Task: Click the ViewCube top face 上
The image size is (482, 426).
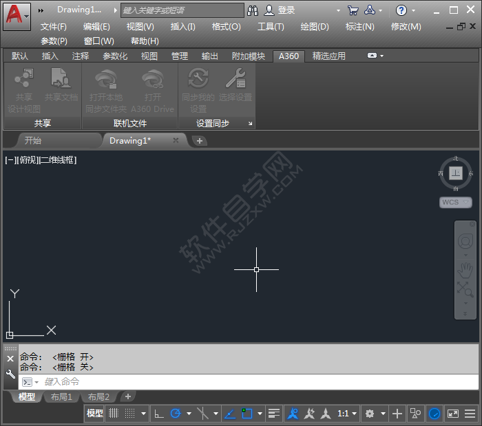Action: (x=456, y=173)
